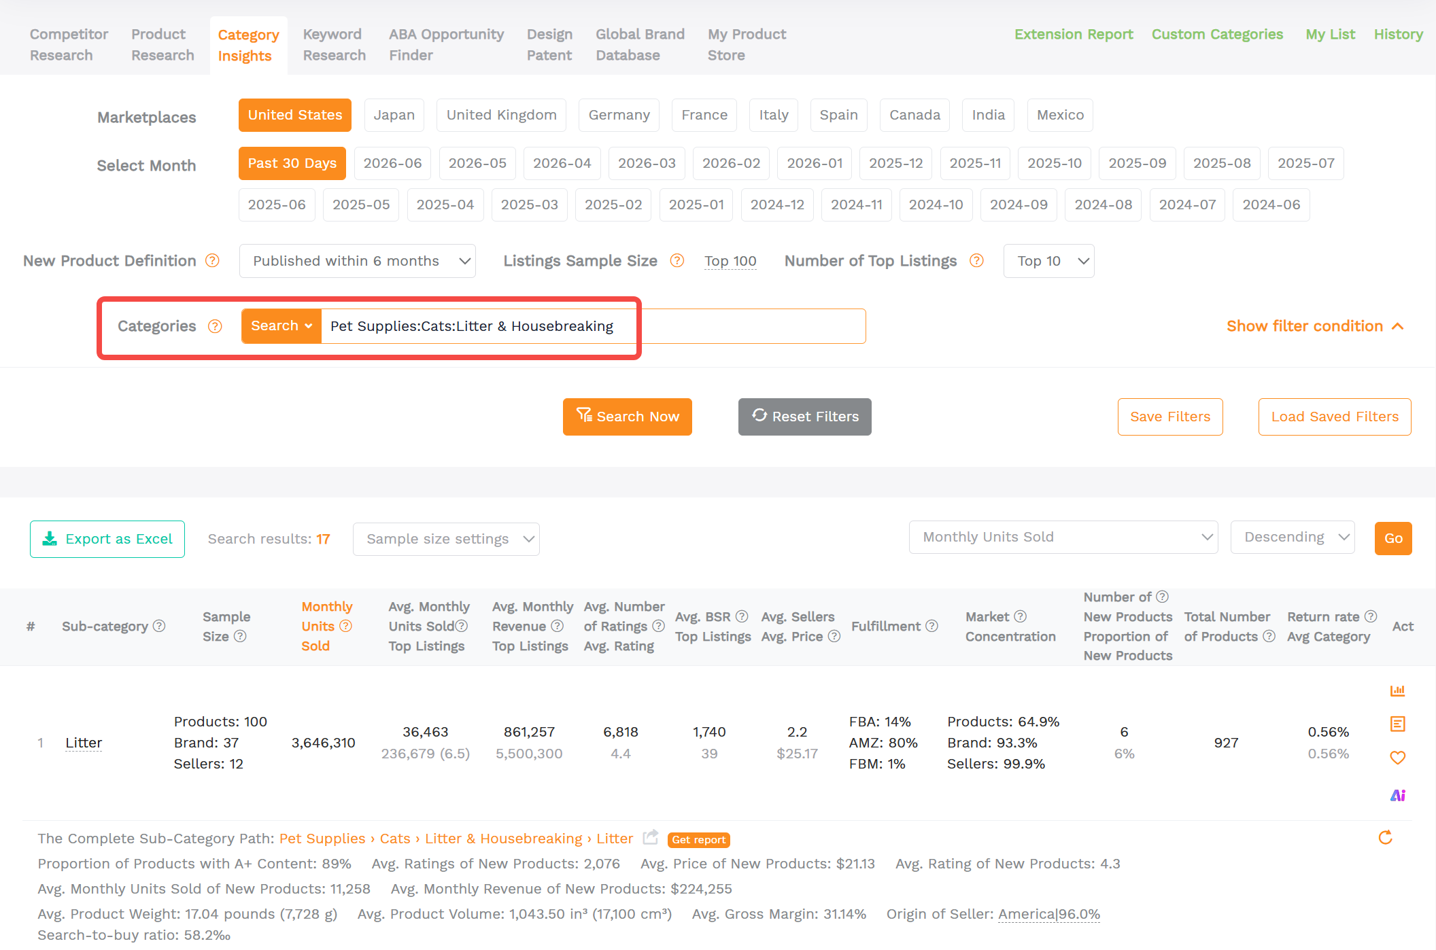This screenshot has height=950, width=1436.
Task: Show Total Number of Products help icon
Action: coord(1269,636)
